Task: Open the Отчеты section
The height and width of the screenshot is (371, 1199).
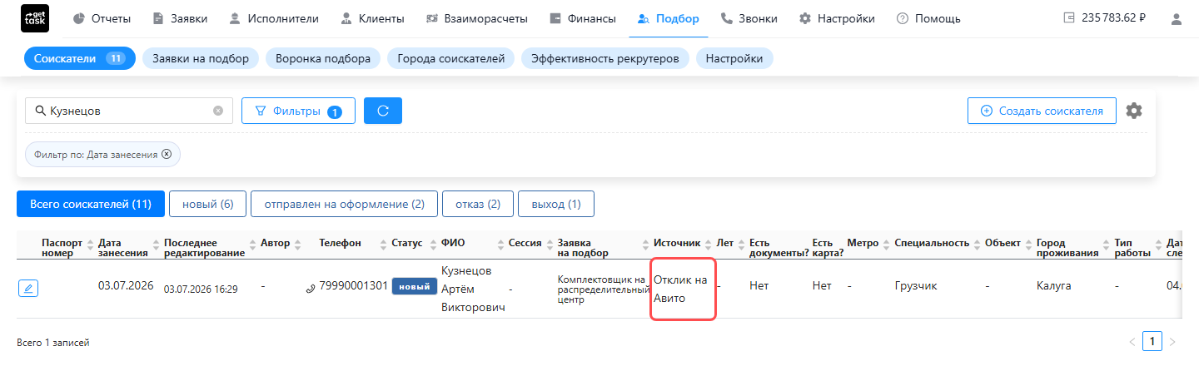Action: coord(102,18)
